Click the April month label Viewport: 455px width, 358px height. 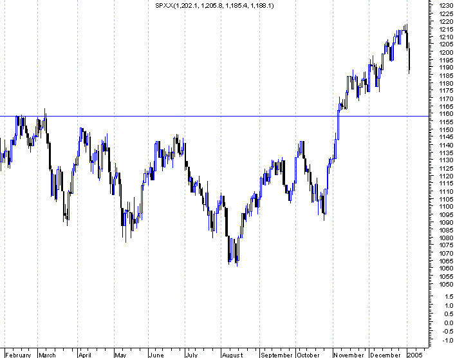[85, 355]
